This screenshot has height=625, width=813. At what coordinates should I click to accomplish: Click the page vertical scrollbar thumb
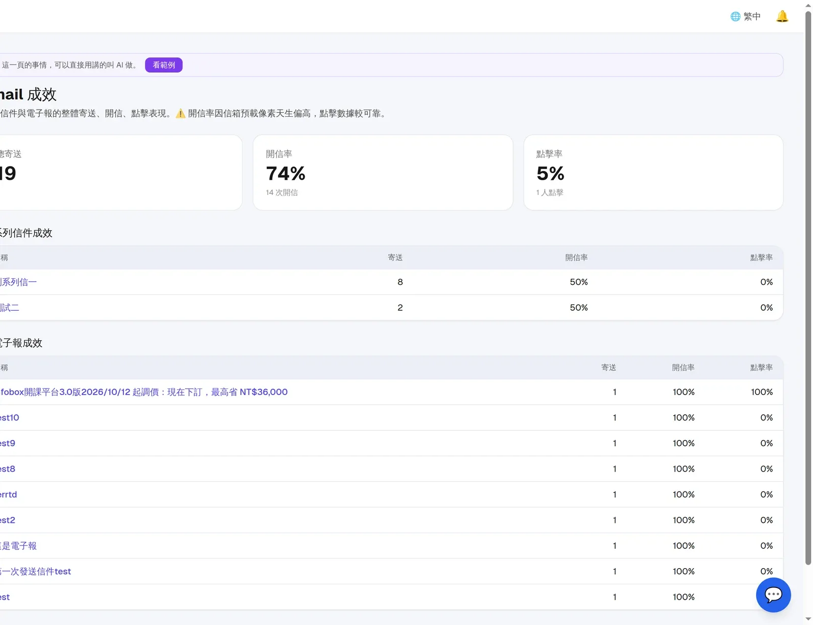[808, 288]
